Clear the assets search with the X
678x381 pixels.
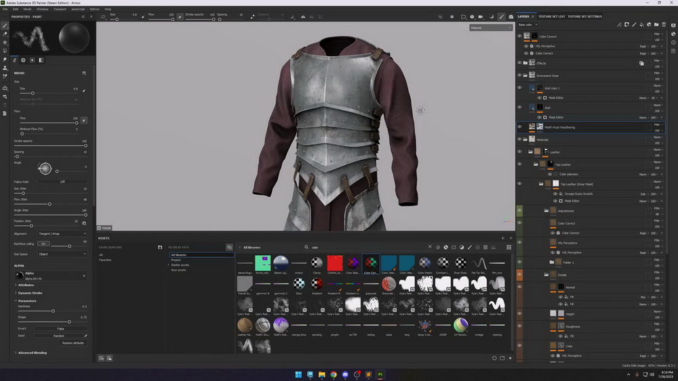click(430, 247)
